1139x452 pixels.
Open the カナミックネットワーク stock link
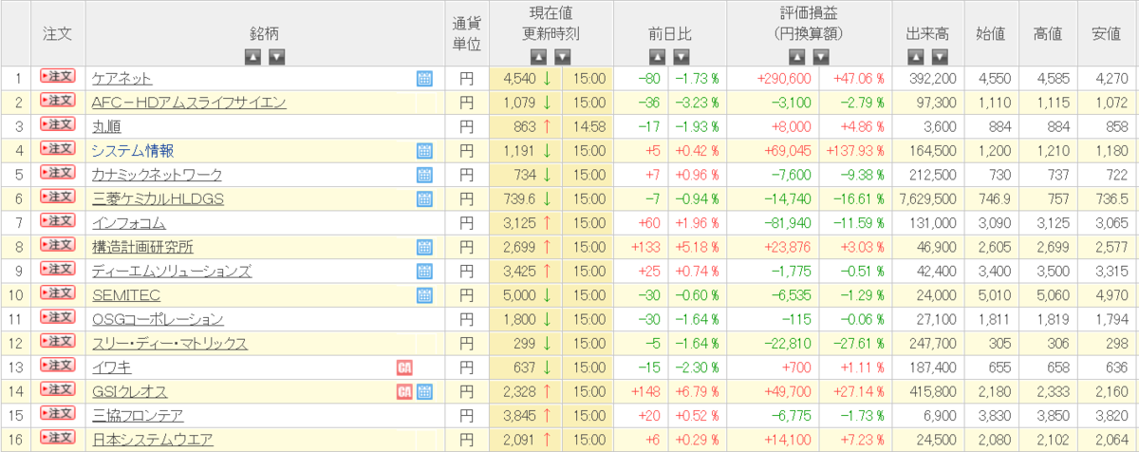pos(157,175)
